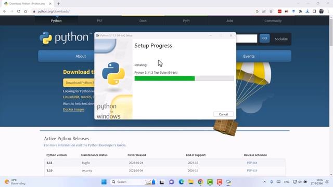Click the 3.11 Python version cell
333x187 pixels.
tap(49, 163)
